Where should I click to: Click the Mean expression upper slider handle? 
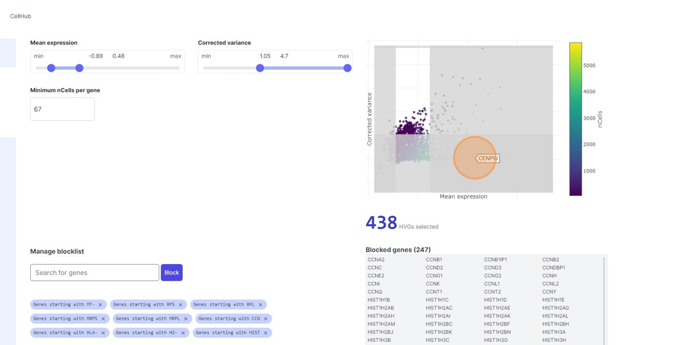tap(79, 68)
